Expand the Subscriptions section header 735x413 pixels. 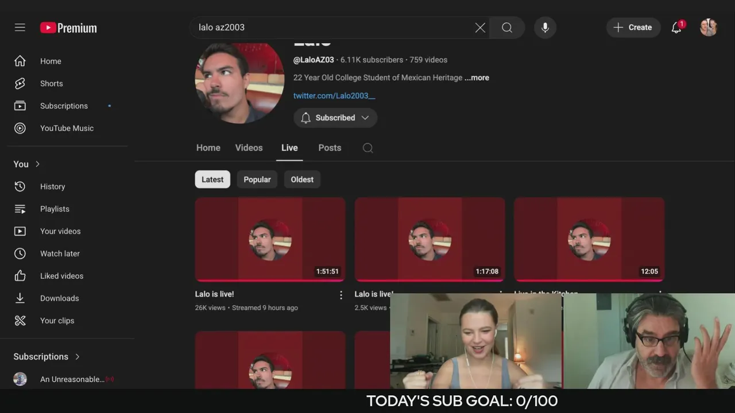pyautogui.click(x=47, y=357)
